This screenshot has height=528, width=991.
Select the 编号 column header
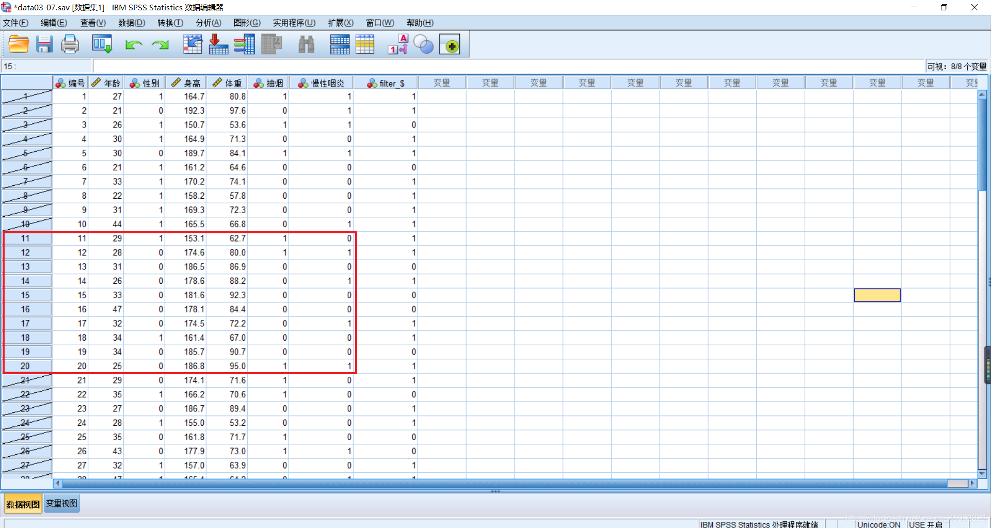[x=70, y=83]
